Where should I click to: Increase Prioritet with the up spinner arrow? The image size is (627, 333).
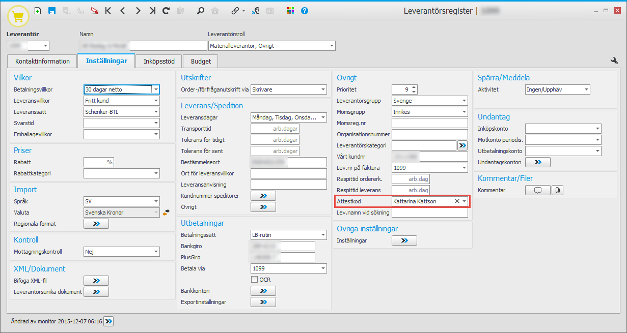[414, 87]
